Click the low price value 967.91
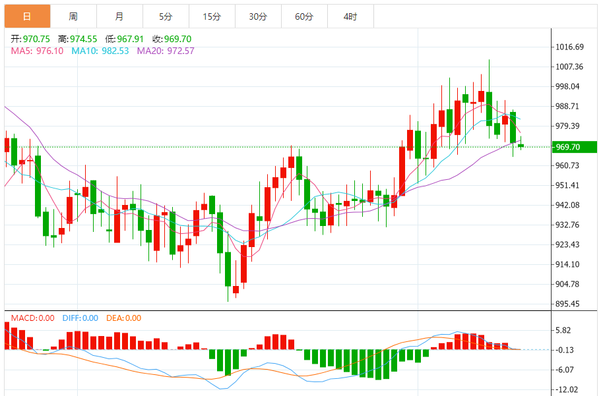603x396 pixels. [x=131, y=39]
